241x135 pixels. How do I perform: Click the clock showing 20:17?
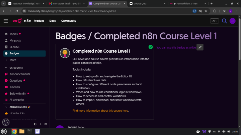pos(235,131)
